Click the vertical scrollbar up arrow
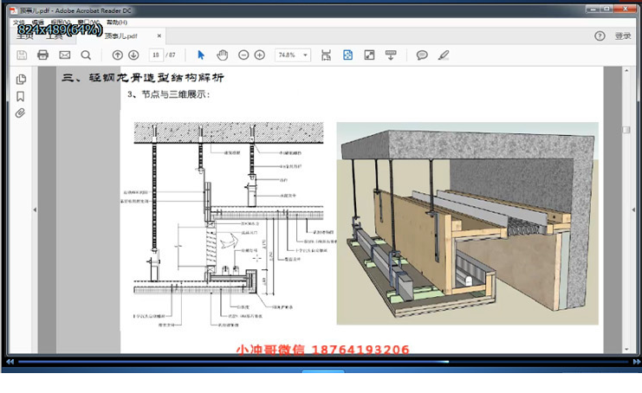Screen dimensions: 642x393 click(626, 71)
